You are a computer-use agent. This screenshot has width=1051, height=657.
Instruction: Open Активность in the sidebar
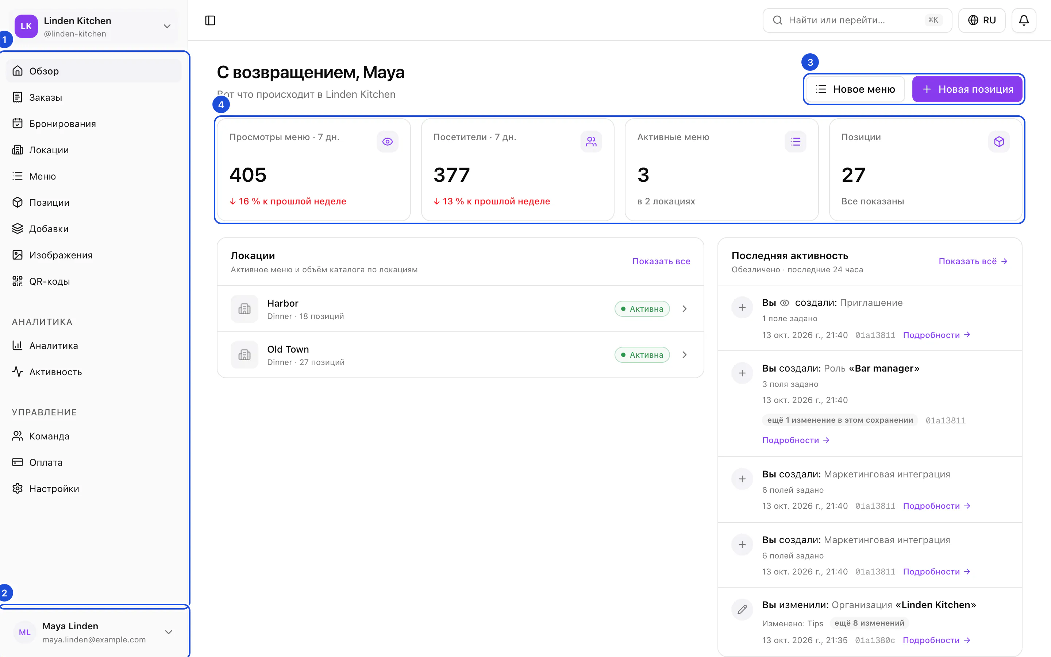pyautogui.click(x=94, y=372)
